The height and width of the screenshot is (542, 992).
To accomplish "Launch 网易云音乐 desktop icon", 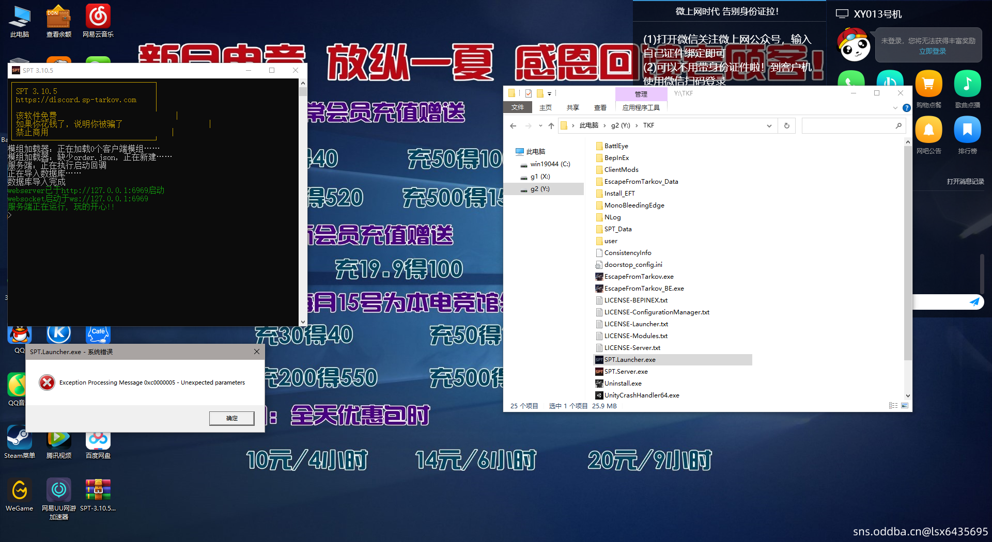I will (98, 21).
